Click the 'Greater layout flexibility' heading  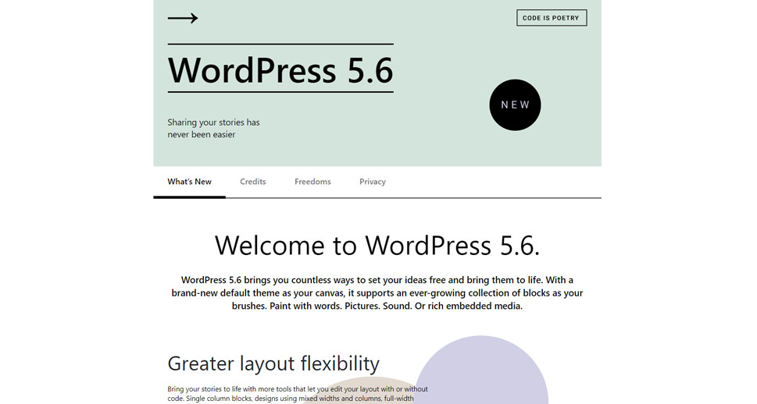[273, 363]
